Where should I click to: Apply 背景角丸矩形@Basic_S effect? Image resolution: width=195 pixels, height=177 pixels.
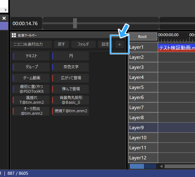point(70,100)
